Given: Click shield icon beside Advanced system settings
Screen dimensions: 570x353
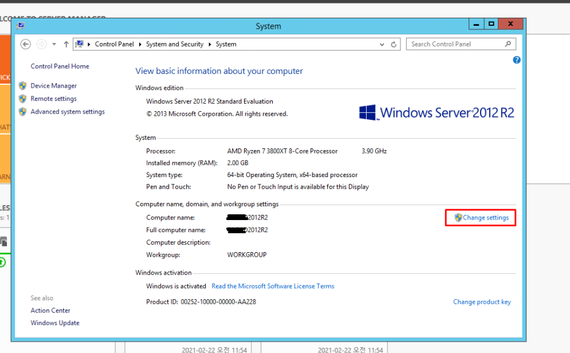Looking at the screenshot, I should tap(22, 112).
